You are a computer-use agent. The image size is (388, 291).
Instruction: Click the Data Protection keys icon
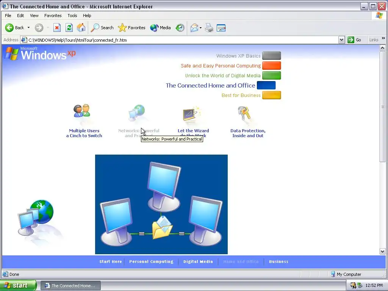(244, 113)
